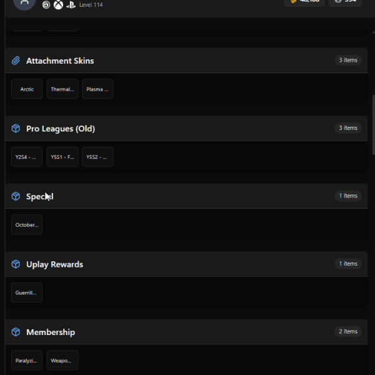Viewport: 375px width, 375px height.
Task: Click the Xbox platform icon
Action: coord(58,4)
